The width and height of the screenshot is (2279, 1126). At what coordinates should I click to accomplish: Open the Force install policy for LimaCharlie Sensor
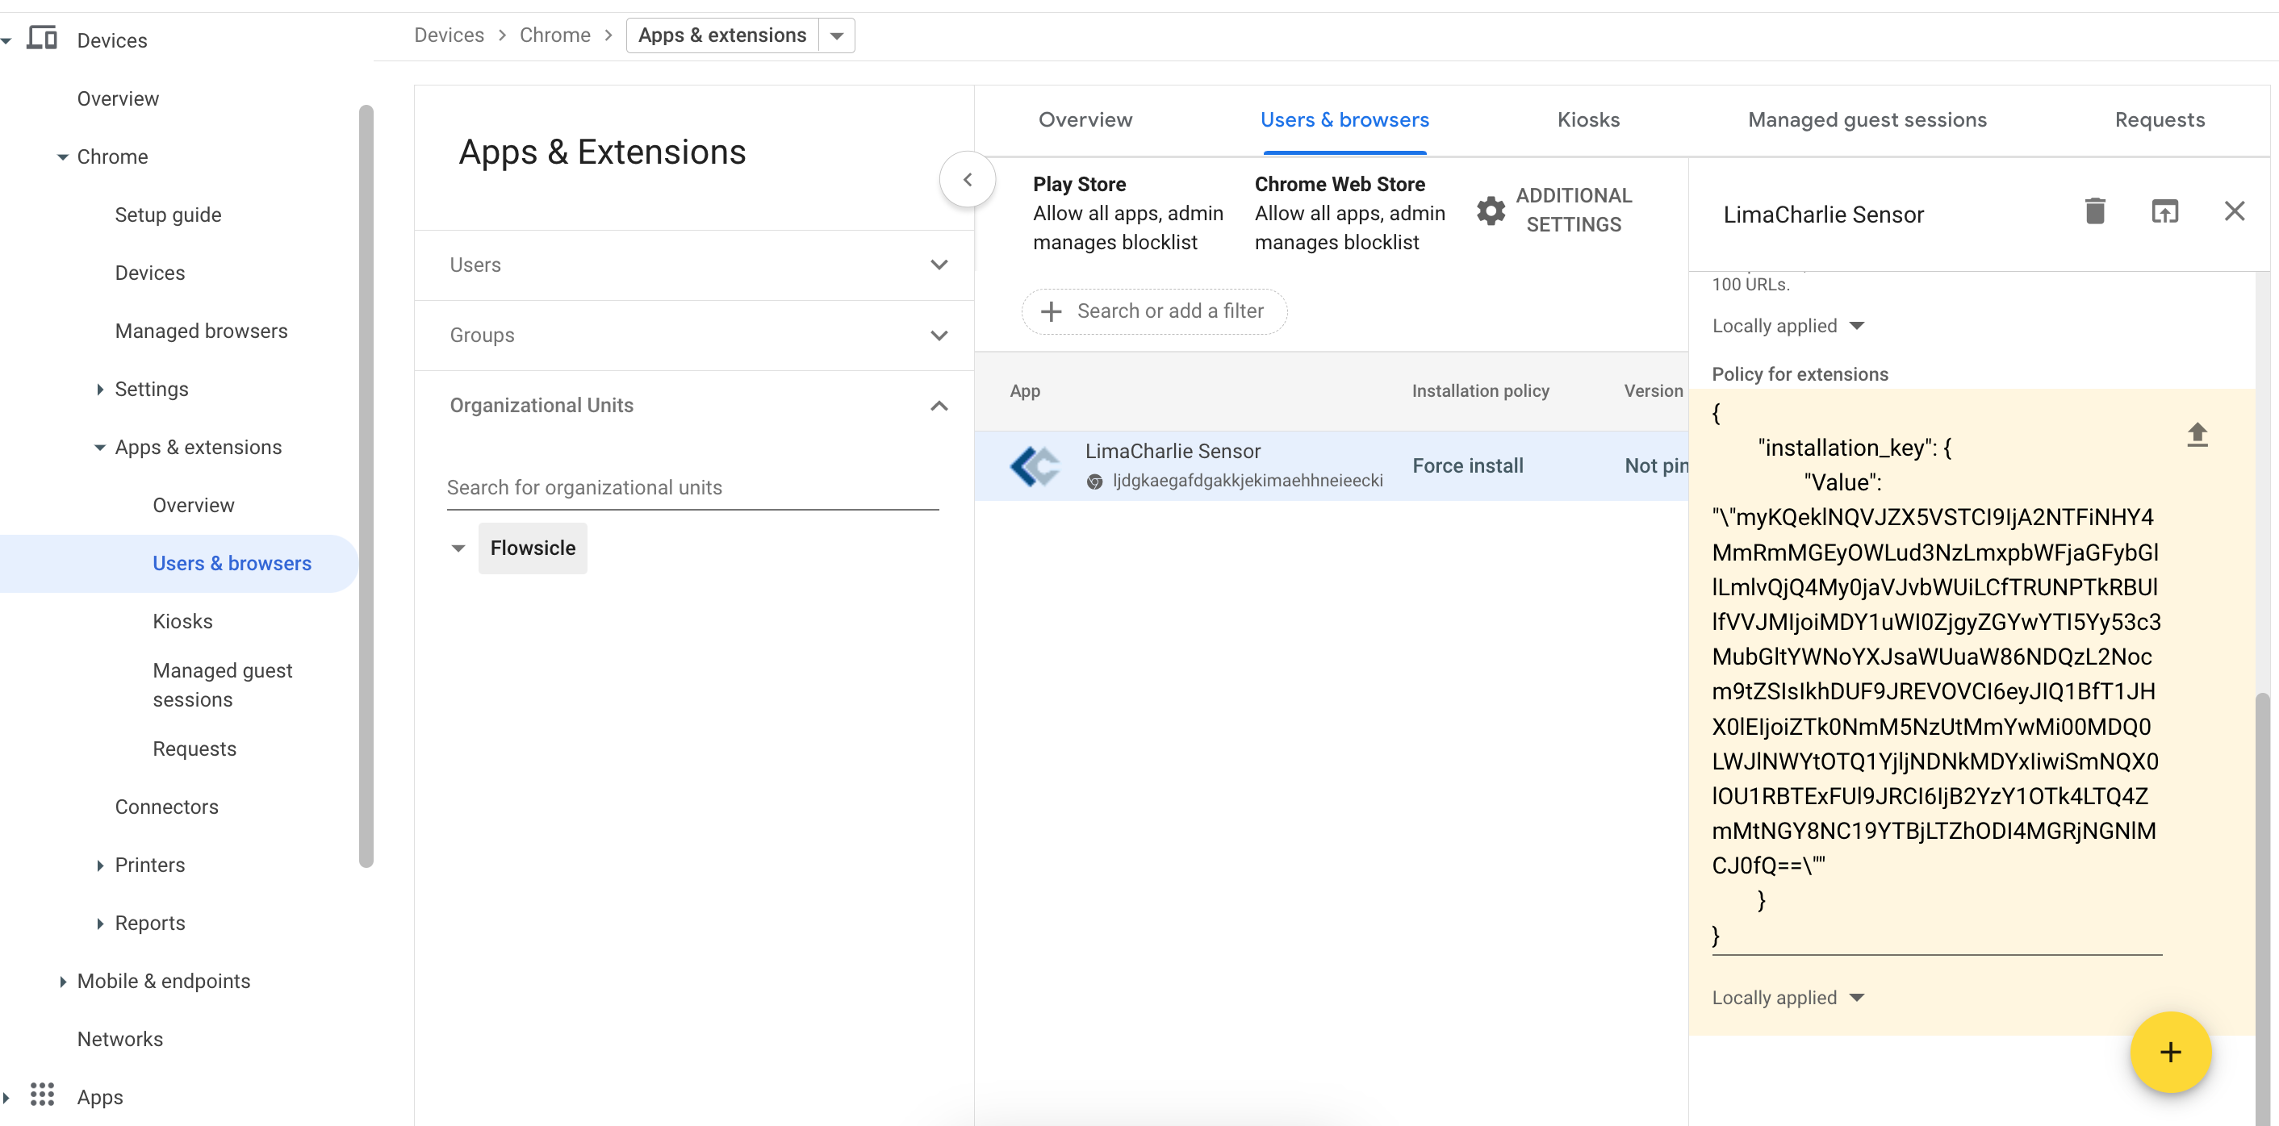(x=1468, y=466)
